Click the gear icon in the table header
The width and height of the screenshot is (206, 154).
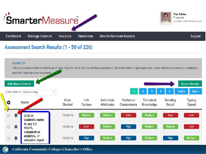9,102
